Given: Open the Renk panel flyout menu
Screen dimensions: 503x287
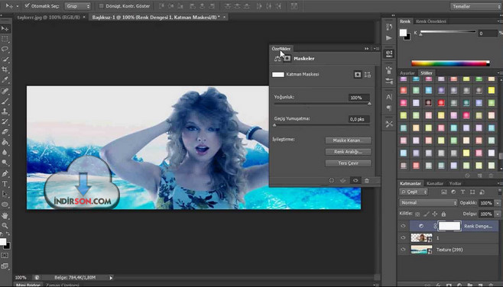Looking at the screenshot, I should [499, 21].
